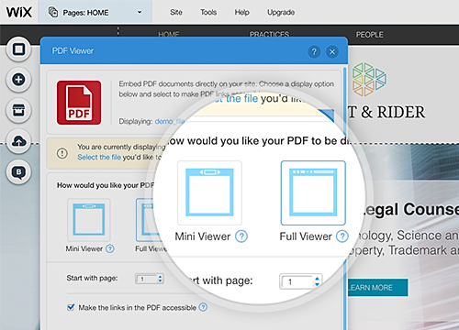Screen dimensions: 459x330
Task: Open the Site menu
Action: click(176, 12)
